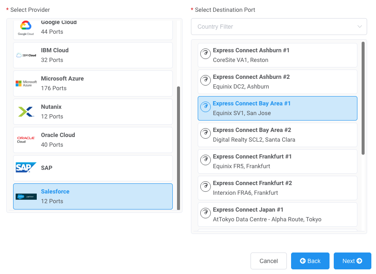The width and height of the screenshot is (376, 274).
Task: Click Express Connect Japan #1 title
Action: coord(248,210)
